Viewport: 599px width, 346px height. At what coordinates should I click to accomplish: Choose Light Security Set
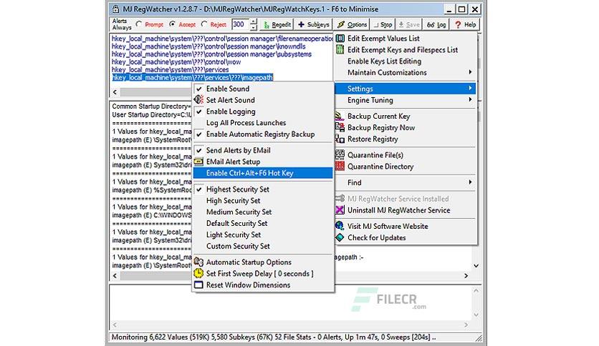pyautogui.click(x=263, y=234)
